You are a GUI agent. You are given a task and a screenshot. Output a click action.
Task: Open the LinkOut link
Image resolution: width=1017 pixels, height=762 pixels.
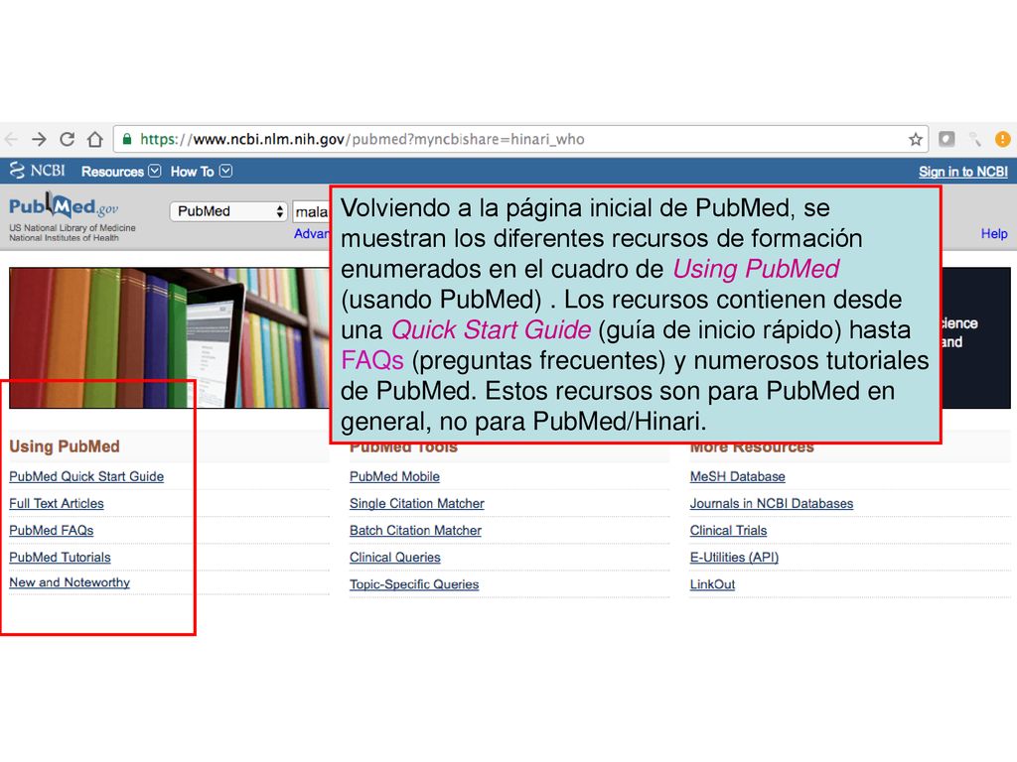click(x=713, y=584)
